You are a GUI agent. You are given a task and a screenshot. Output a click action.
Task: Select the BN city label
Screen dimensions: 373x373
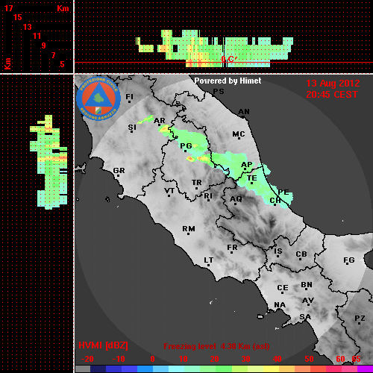tap(307, 285)
